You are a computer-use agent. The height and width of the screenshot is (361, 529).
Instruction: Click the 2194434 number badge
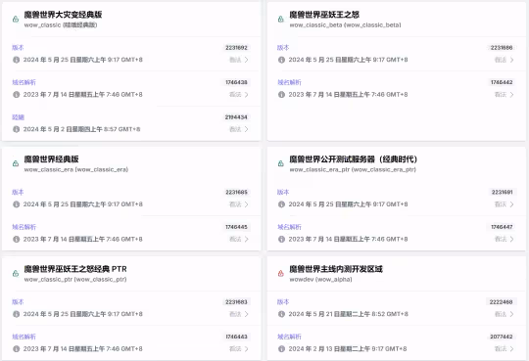point(236,117)
